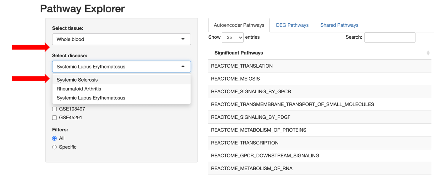444x176 pixels.
Task: Choose Systemic Sclerosis from the disease list
Action: click(x=77, y=80)
